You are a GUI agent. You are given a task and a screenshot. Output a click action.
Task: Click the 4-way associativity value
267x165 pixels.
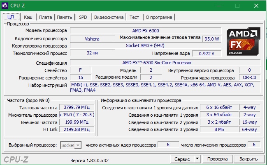(x=250, y=107)
